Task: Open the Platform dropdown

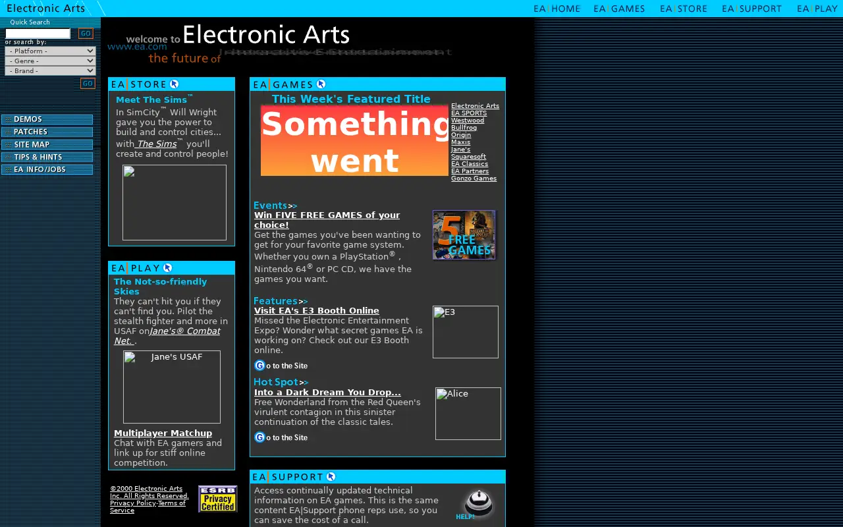Action: 50,51
